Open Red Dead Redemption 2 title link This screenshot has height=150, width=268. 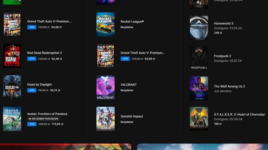click(x=44, y=53)
